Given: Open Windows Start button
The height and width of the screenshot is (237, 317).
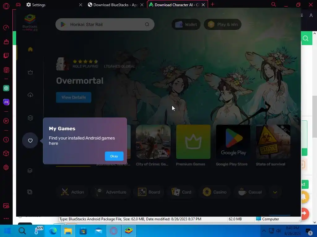Looking at the screenshot, I should point(7,231).
